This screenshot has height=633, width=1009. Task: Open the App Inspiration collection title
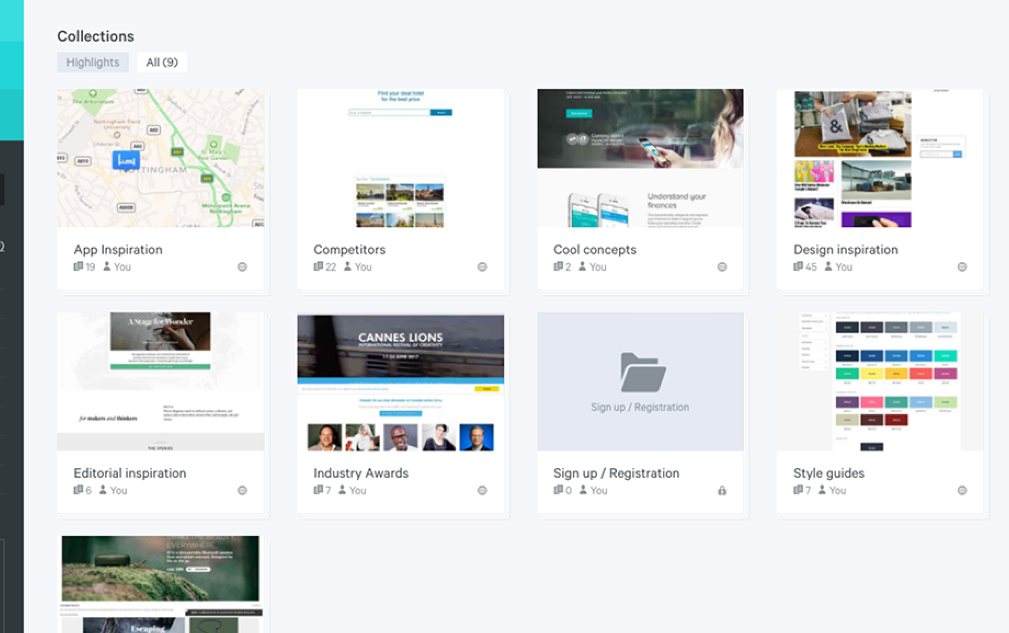tap(118, 249)
